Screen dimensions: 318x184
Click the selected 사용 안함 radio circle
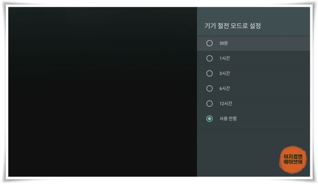[209, 119]
